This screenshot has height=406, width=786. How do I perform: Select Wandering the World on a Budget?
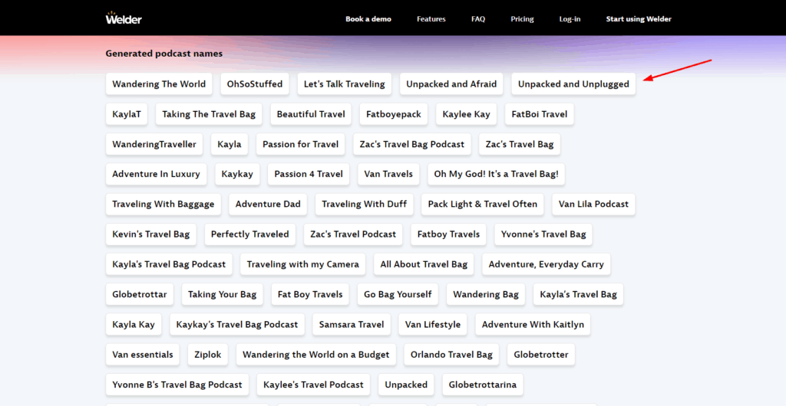coord(316,355)
